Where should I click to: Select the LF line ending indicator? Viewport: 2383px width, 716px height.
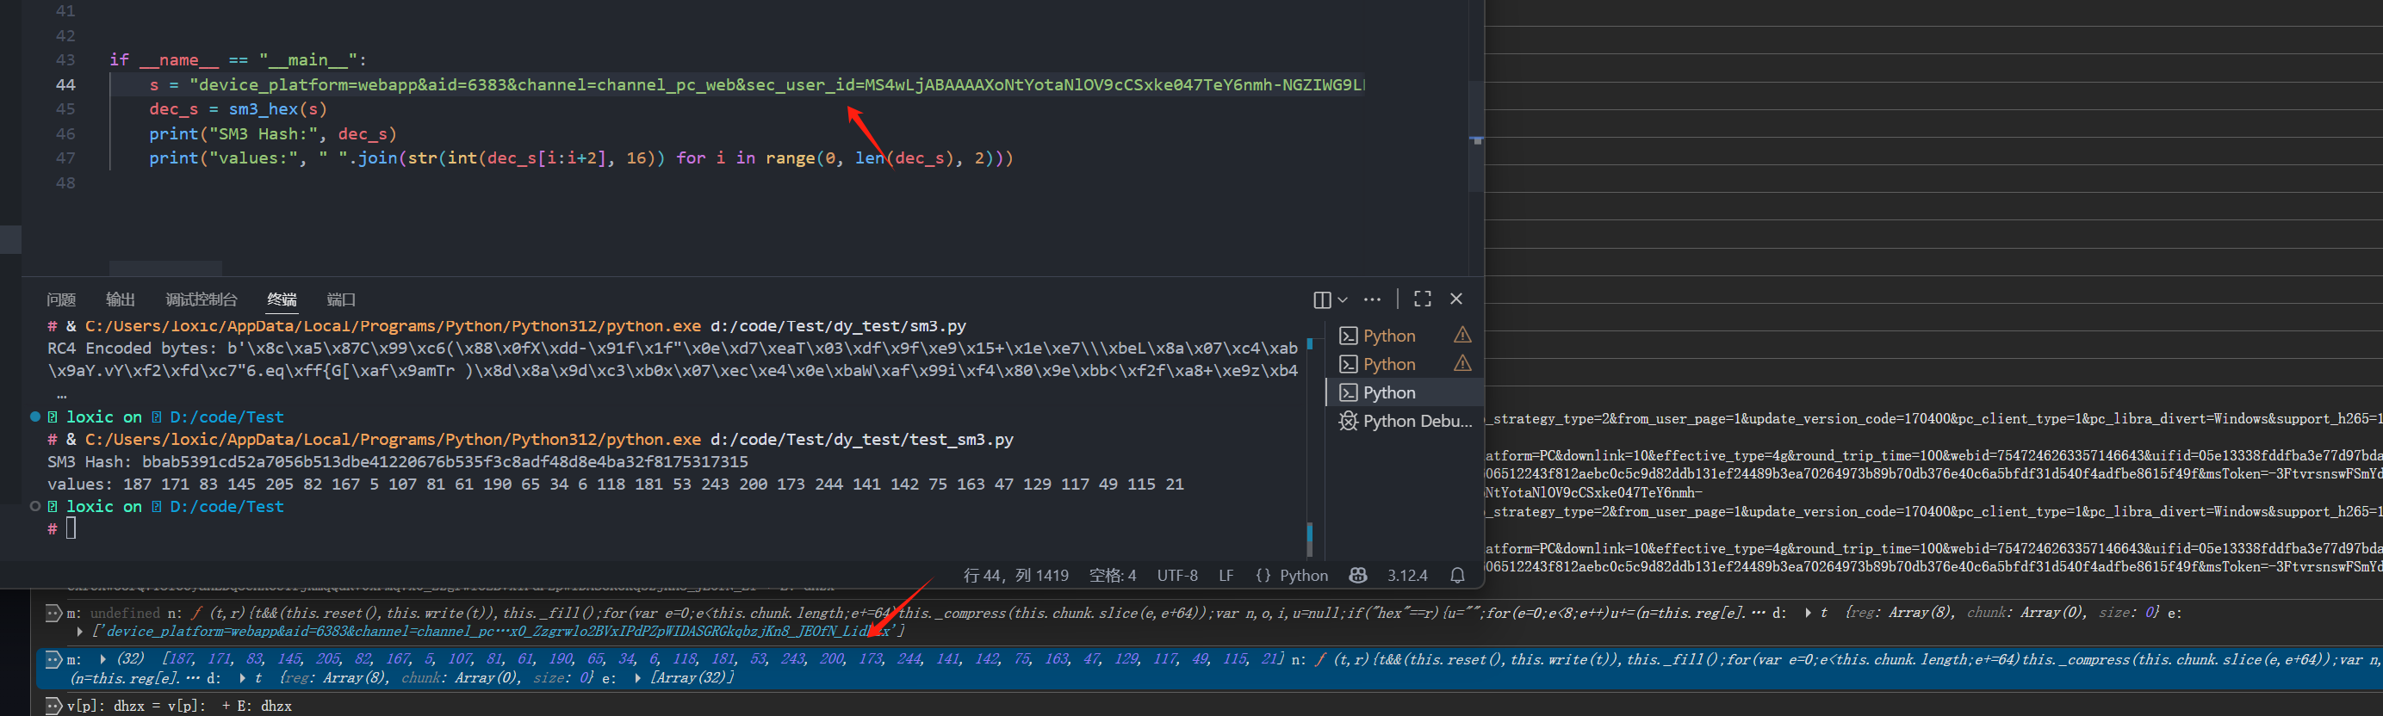(x=1226, y=576)
